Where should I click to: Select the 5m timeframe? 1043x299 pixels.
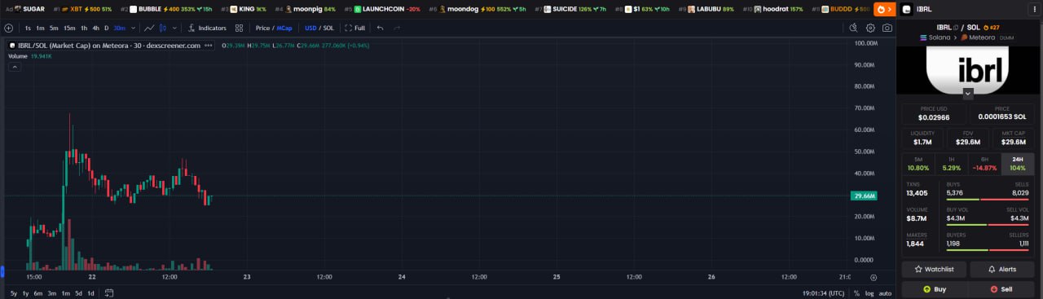(x=54, y=28)
